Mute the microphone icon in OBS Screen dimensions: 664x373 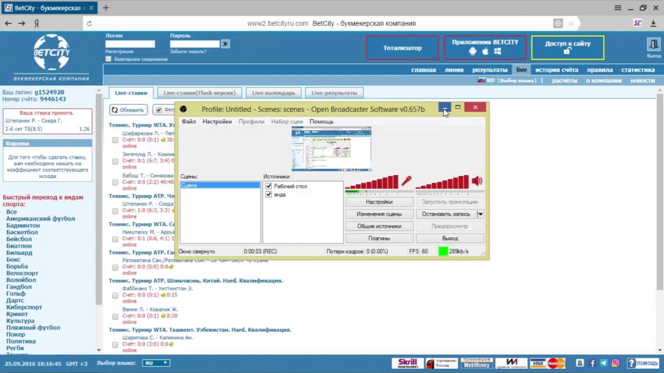406,181
